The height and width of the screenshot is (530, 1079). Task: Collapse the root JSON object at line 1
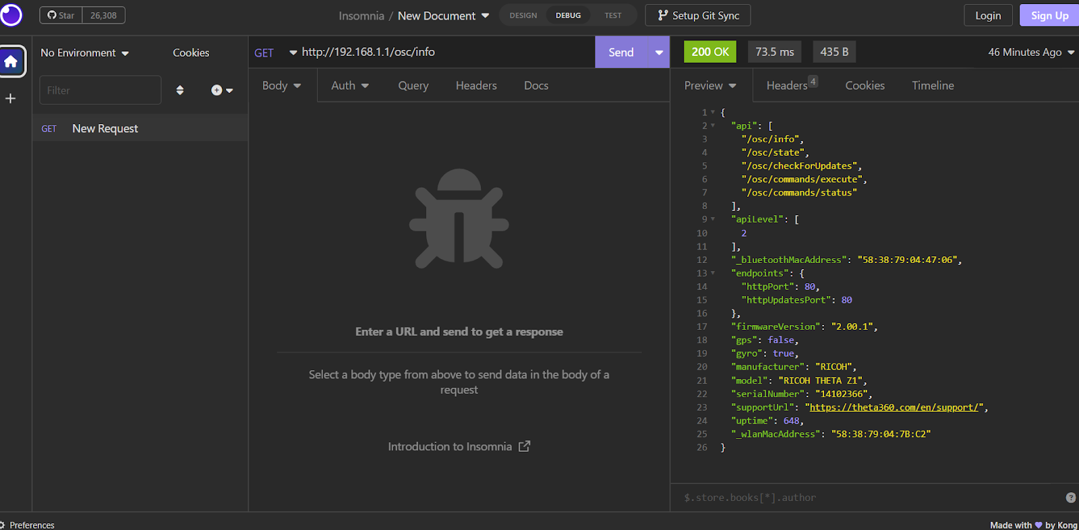(x=713, y=112)
